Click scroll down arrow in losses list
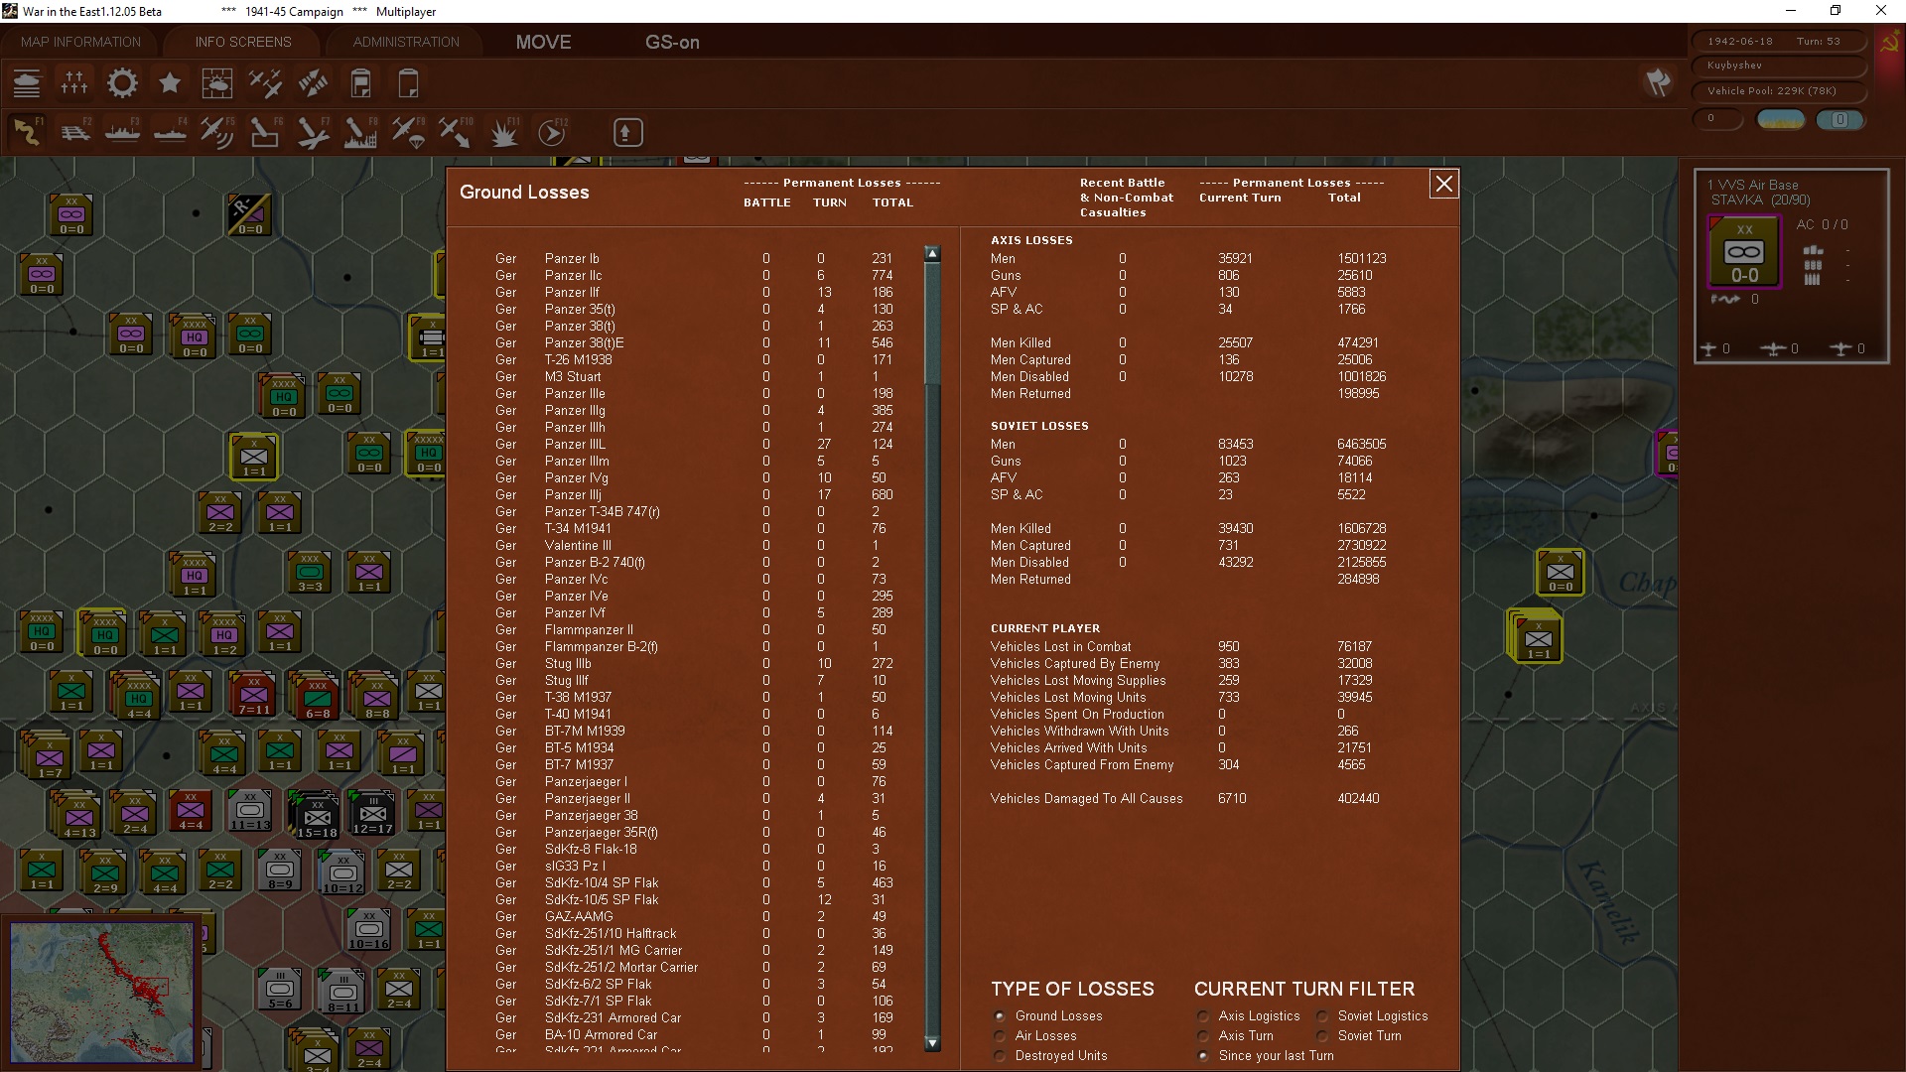 (932, 1043)
